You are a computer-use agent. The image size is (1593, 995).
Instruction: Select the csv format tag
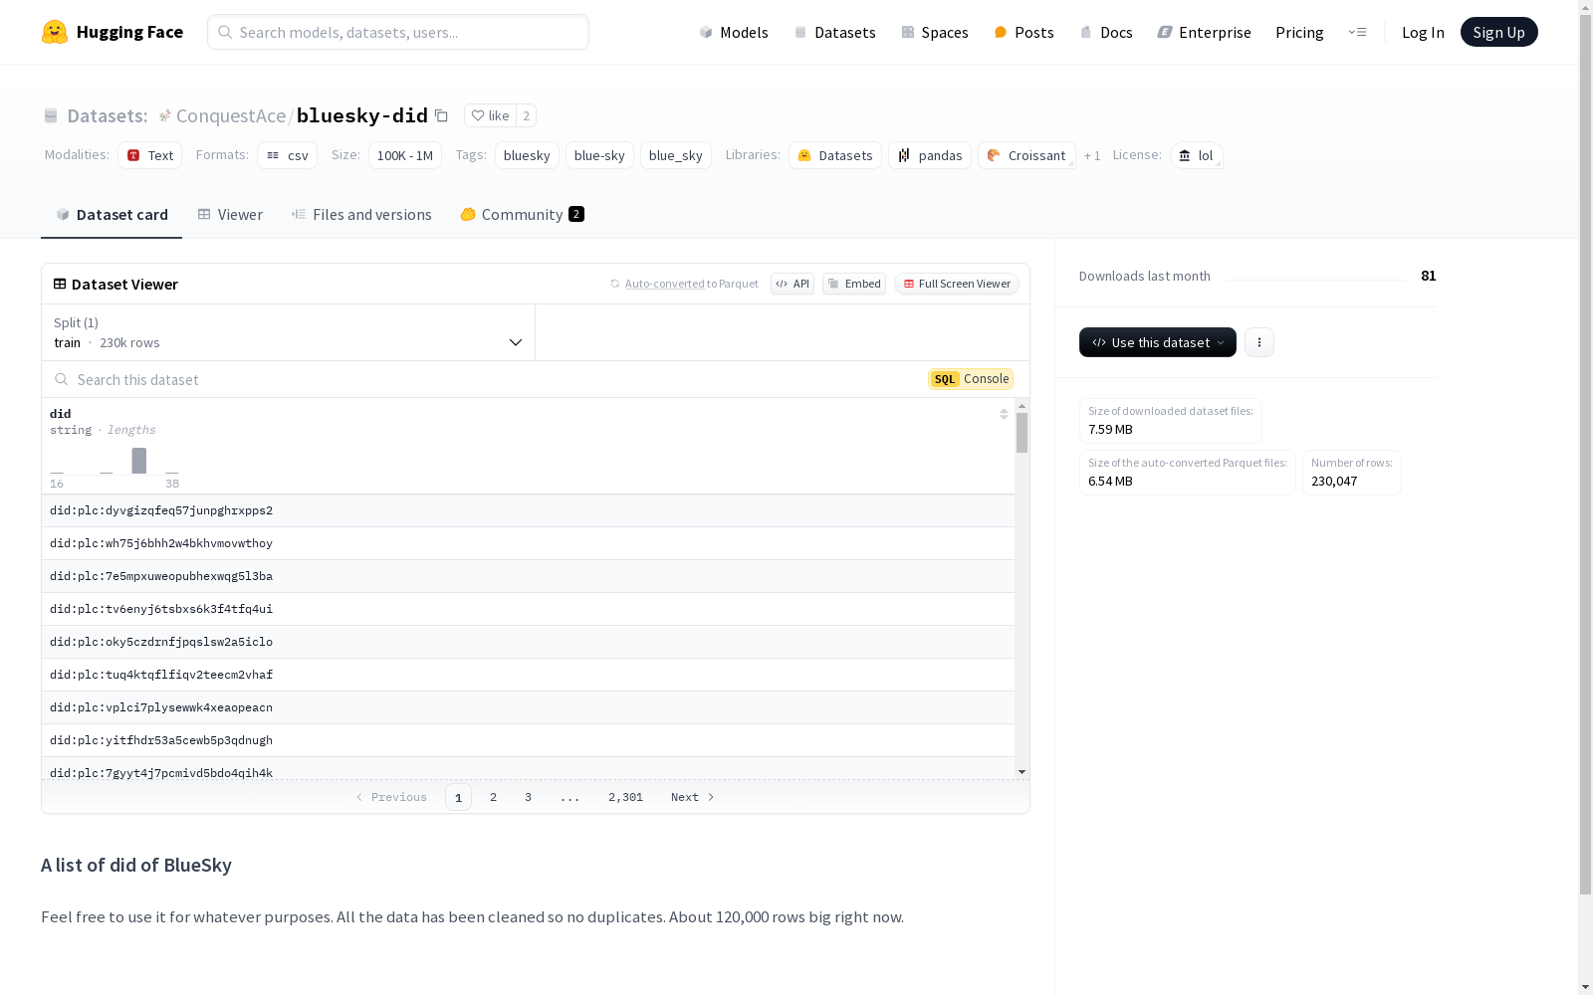coord(287,155)
